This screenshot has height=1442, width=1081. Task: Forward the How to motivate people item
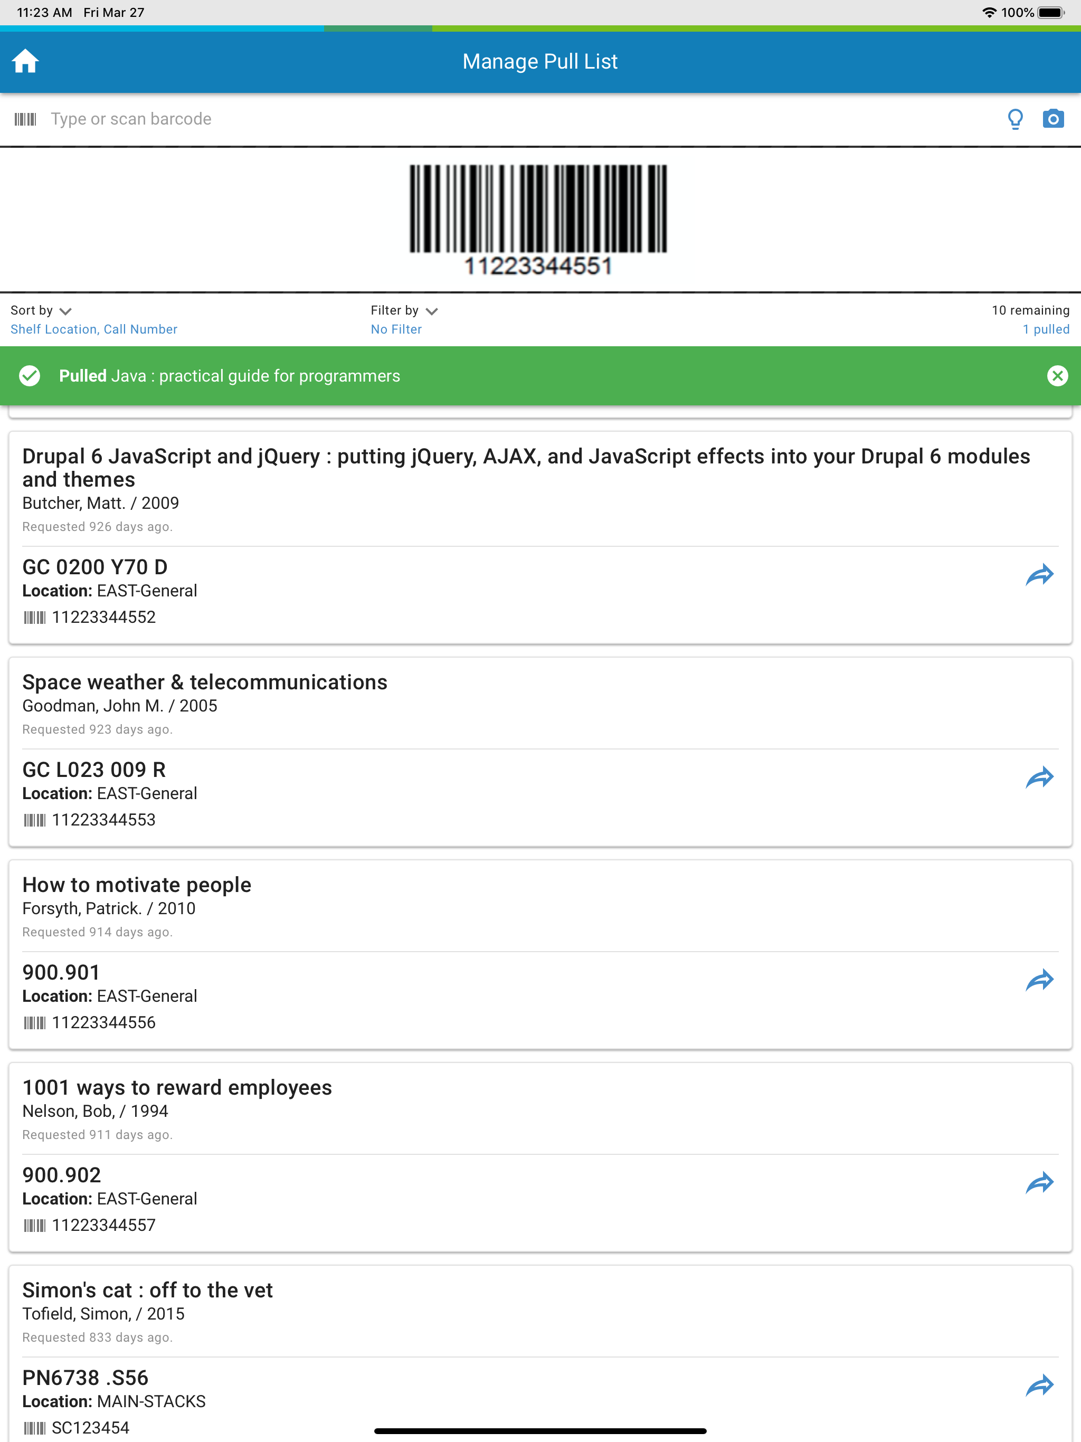click(1039, 981)
